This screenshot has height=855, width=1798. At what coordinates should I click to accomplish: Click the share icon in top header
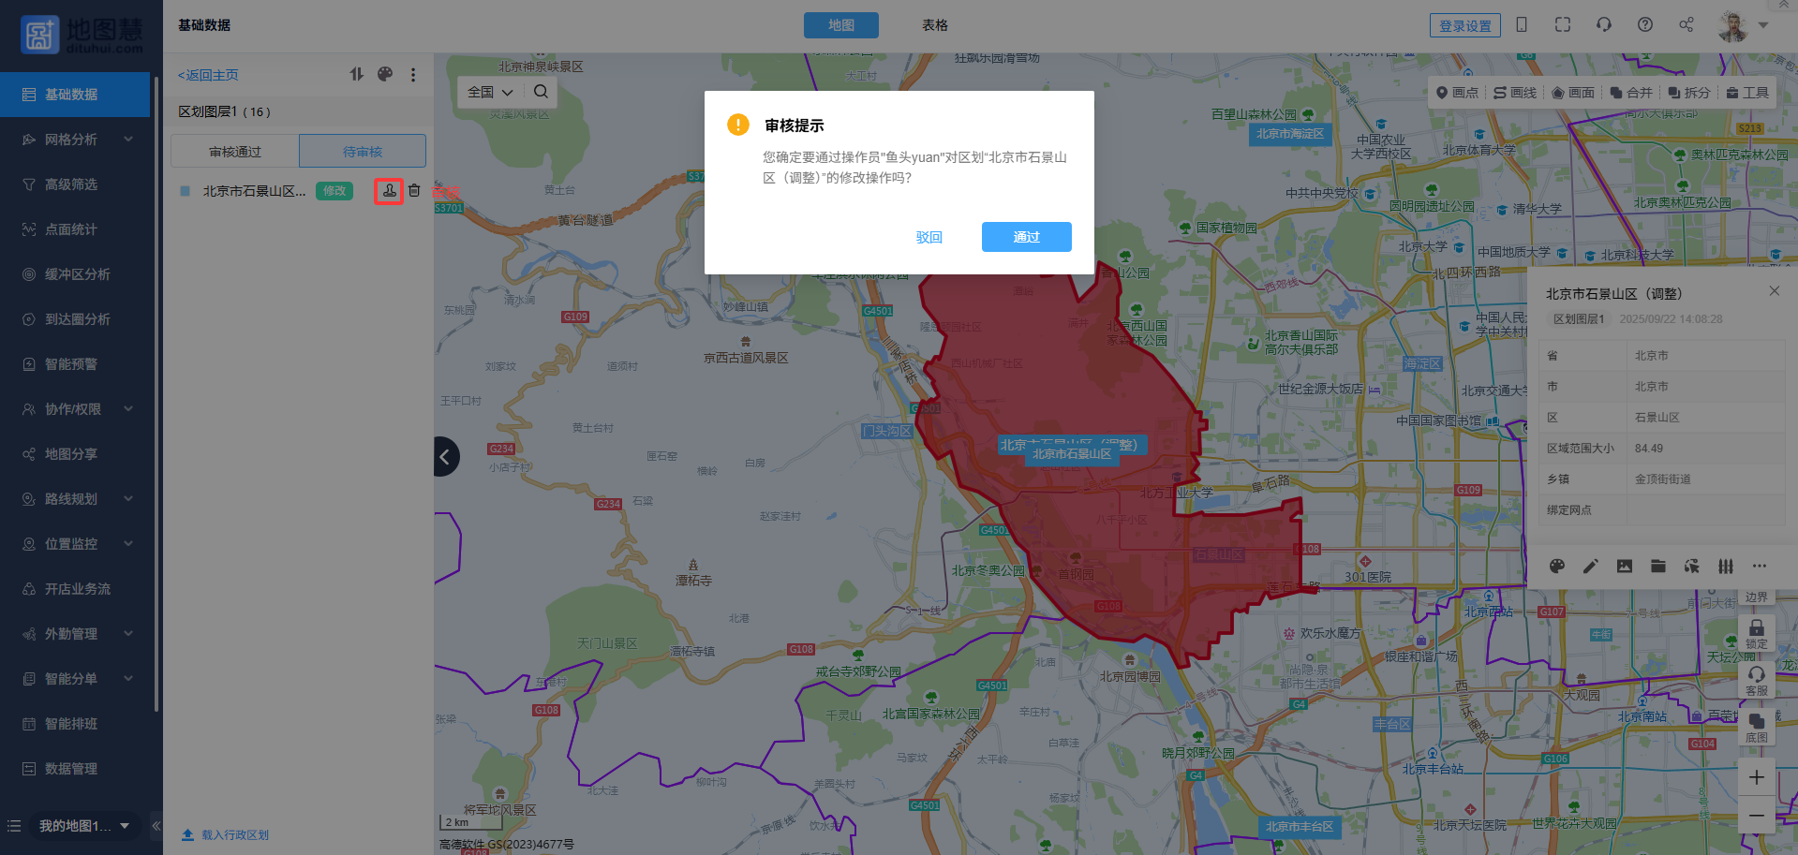click(1687, 25)
